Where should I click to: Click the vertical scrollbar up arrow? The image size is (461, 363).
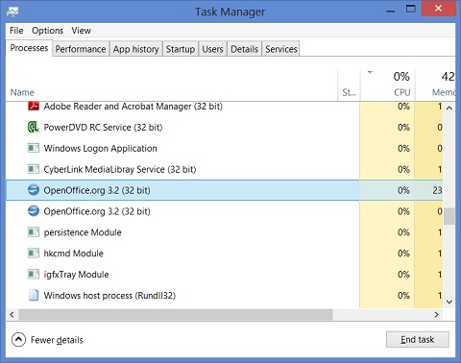click(x=449, y=108)
